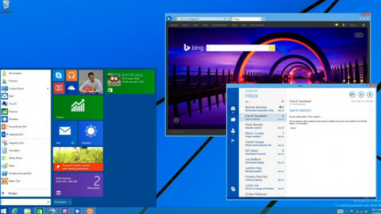This screenshot has height=214, width=381.
Task: Open the orange Music headphones tile
Action: pyautogui.click(x=72, y=75)
